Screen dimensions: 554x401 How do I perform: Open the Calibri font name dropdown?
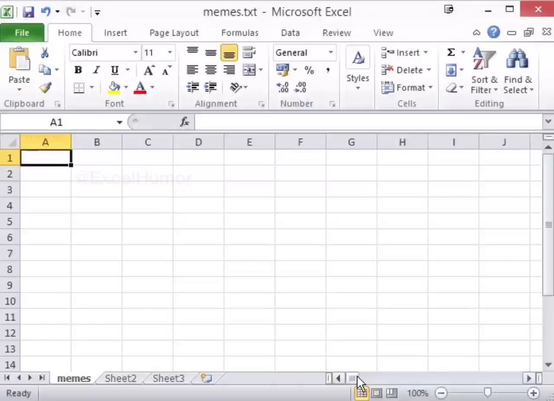click(135, 53)
